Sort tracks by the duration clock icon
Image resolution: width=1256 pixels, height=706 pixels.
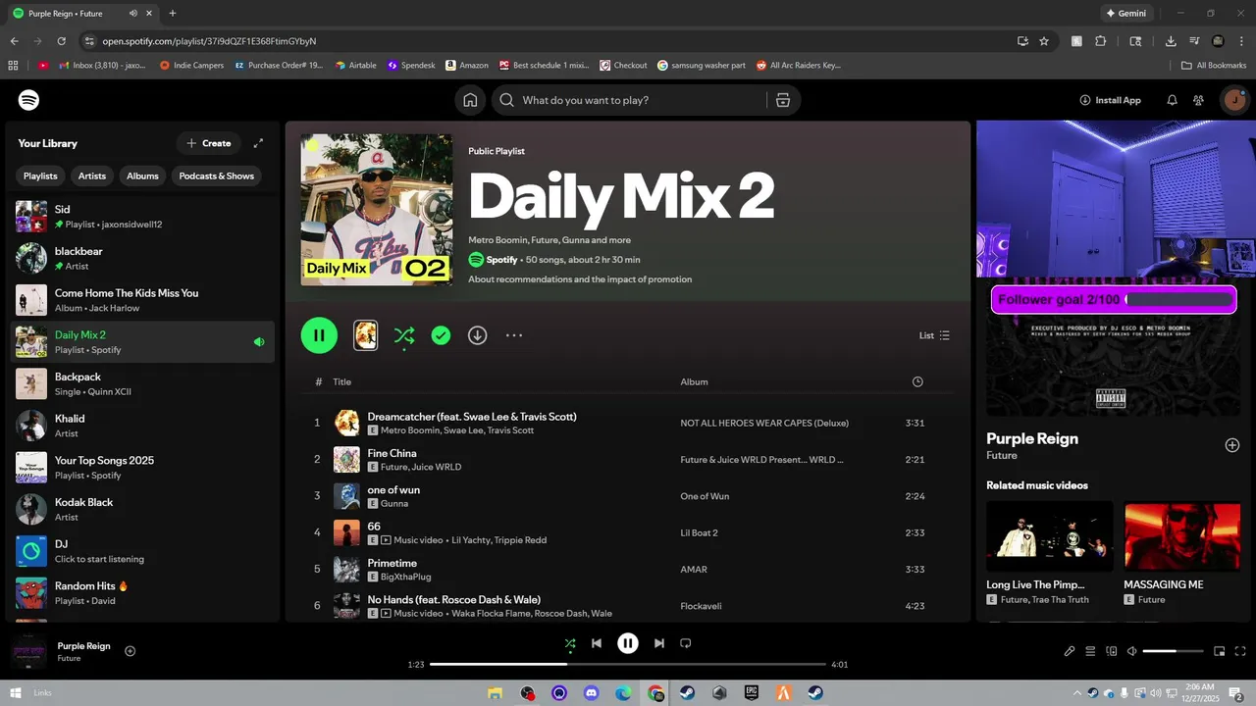917,381
